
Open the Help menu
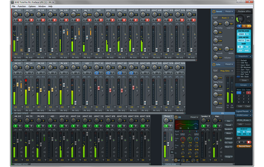click(x=50, y=6)
